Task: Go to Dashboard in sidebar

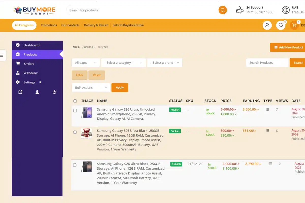Action: [37, 45]
